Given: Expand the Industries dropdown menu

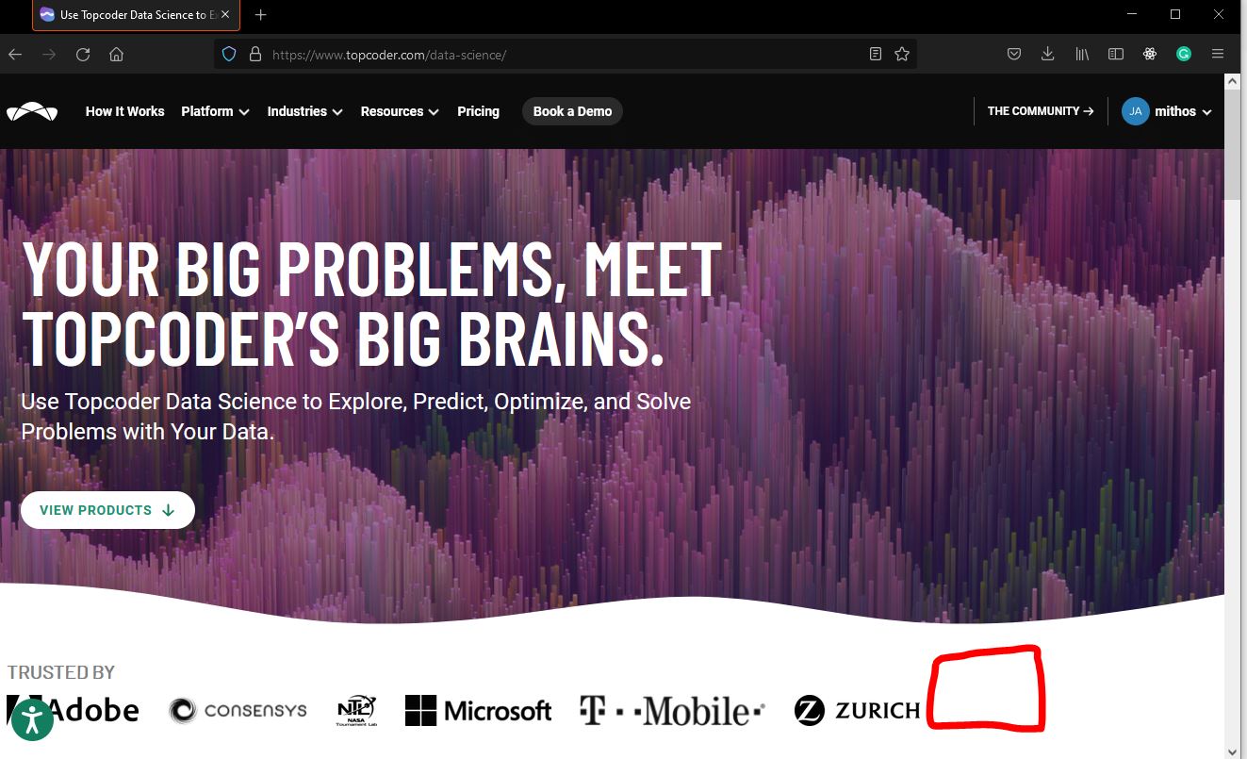Looking at the screenshot, I should click(x=304, y=111).
